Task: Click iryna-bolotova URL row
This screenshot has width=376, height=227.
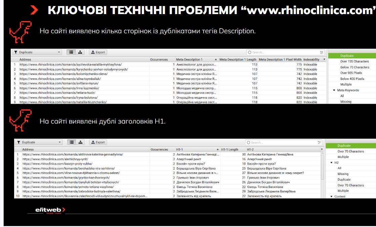Action: coord(58,98)
